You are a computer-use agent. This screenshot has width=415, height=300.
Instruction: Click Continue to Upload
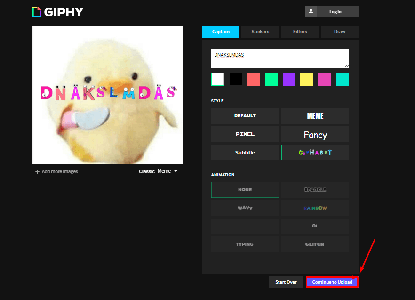332,282
